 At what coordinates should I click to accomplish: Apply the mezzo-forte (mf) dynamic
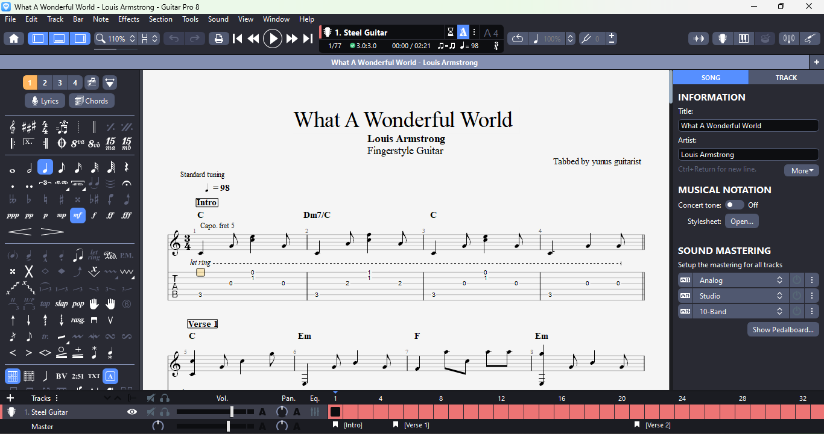[78, 215]
